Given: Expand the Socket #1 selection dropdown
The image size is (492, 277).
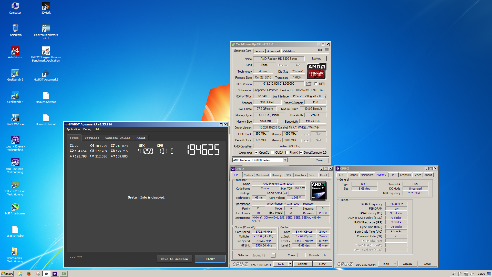Looking at the screenshot, I should click(x=273, y=255).
